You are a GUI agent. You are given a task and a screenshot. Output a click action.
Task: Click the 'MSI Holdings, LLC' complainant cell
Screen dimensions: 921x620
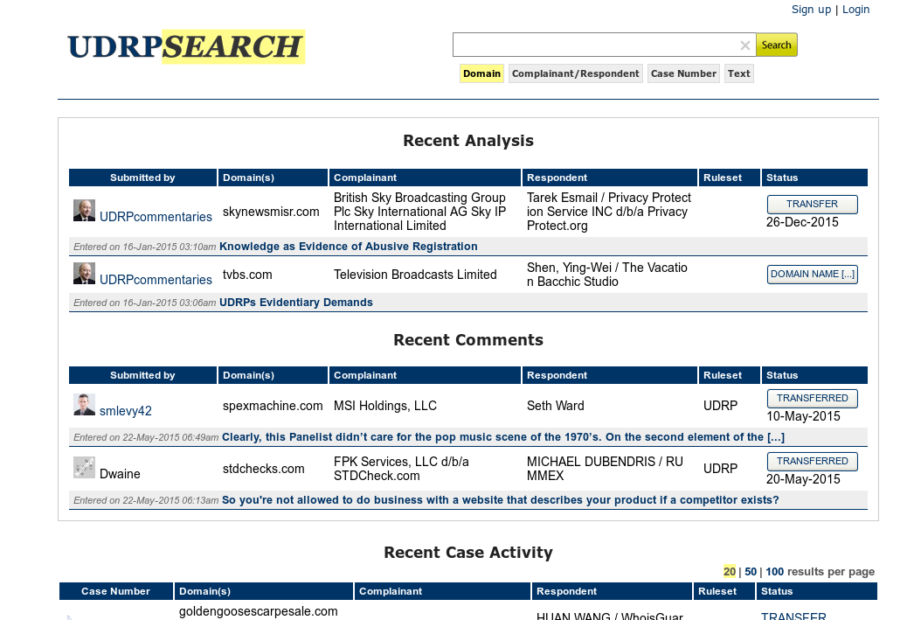click(385, 406)
